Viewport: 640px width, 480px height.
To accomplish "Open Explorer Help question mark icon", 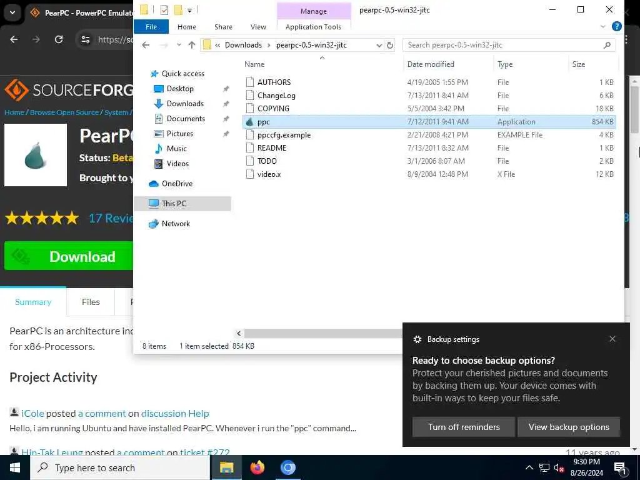I will tap(617, 26).
